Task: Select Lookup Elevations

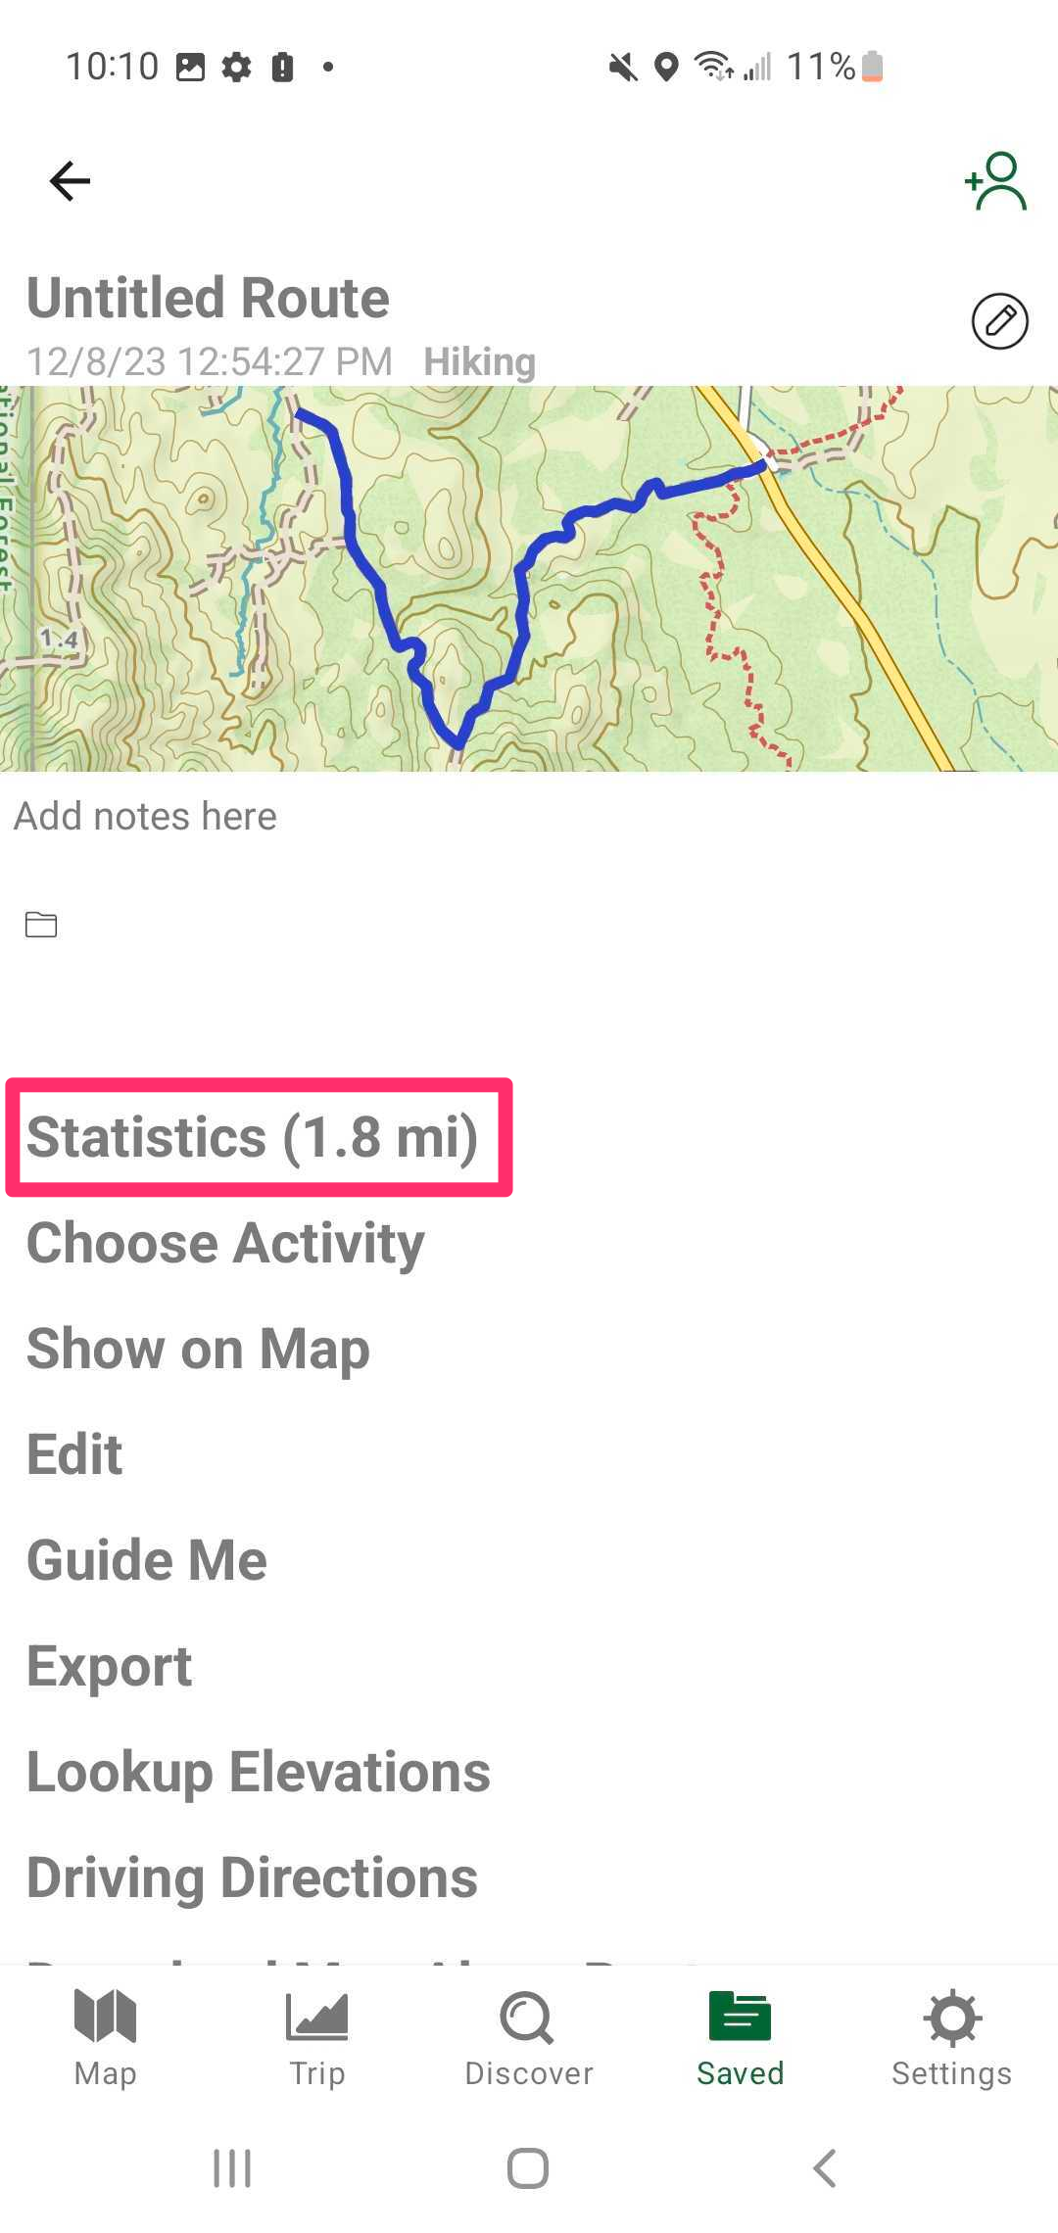Action: 258,1773
